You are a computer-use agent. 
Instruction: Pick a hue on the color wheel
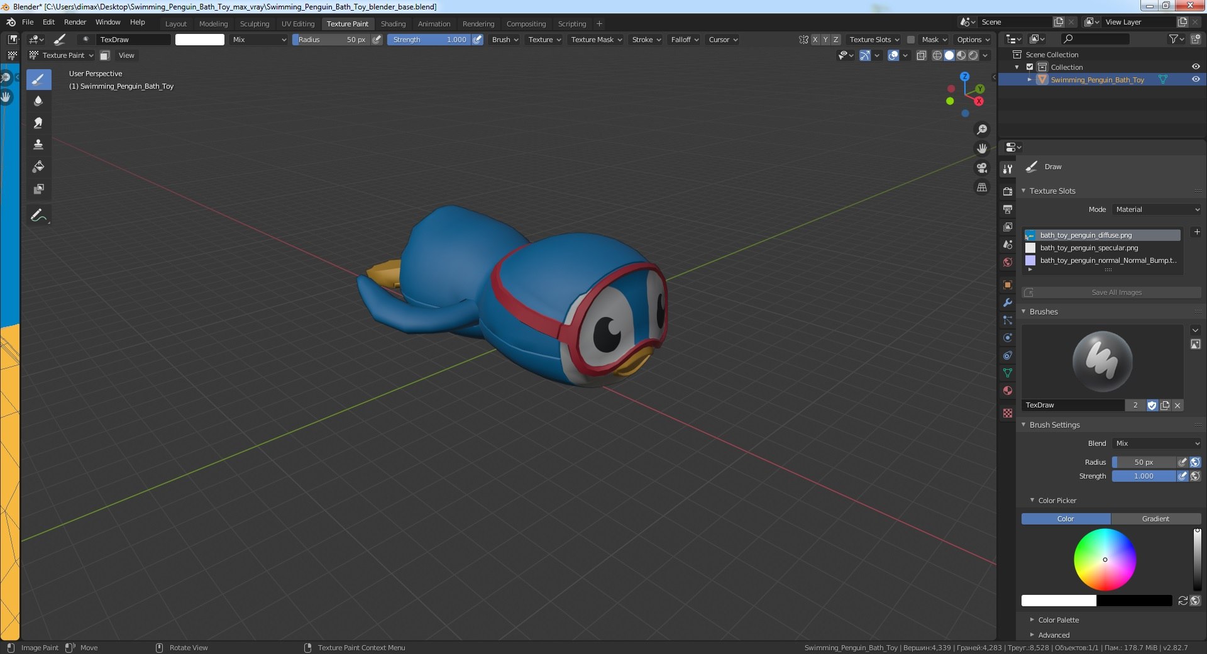point(1105,560)
